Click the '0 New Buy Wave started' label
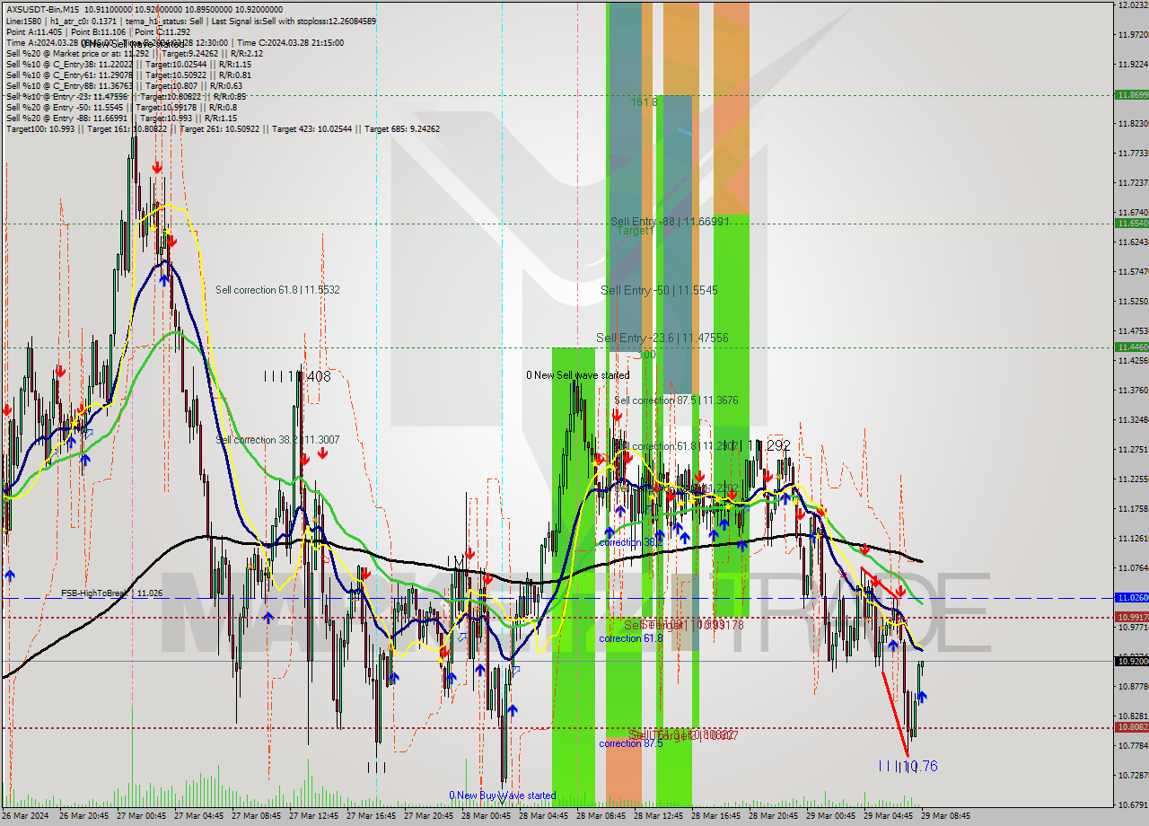This screenshot has height=826, width=1149. [503, 795]
